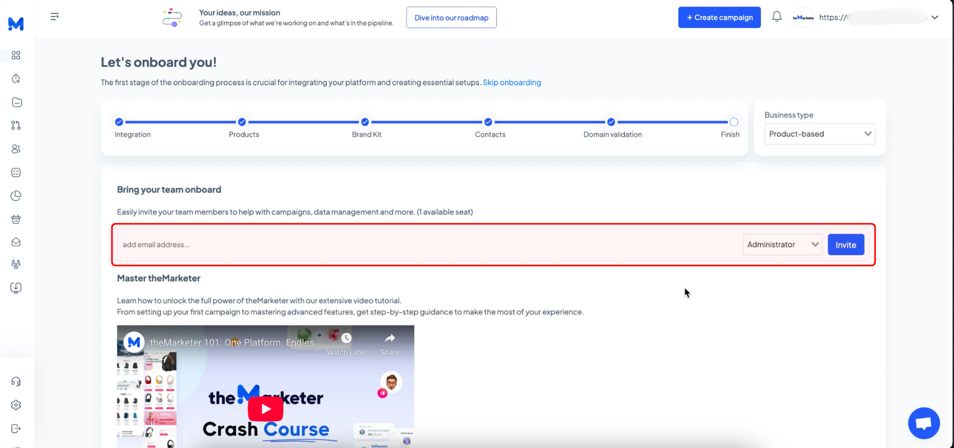Open the notifications bell
This screenshot has width=954, height=448.
(x=777, y=16)
